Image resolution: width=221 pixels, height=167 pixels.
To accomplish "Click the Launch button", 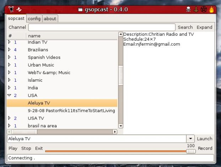I will 205,139.
